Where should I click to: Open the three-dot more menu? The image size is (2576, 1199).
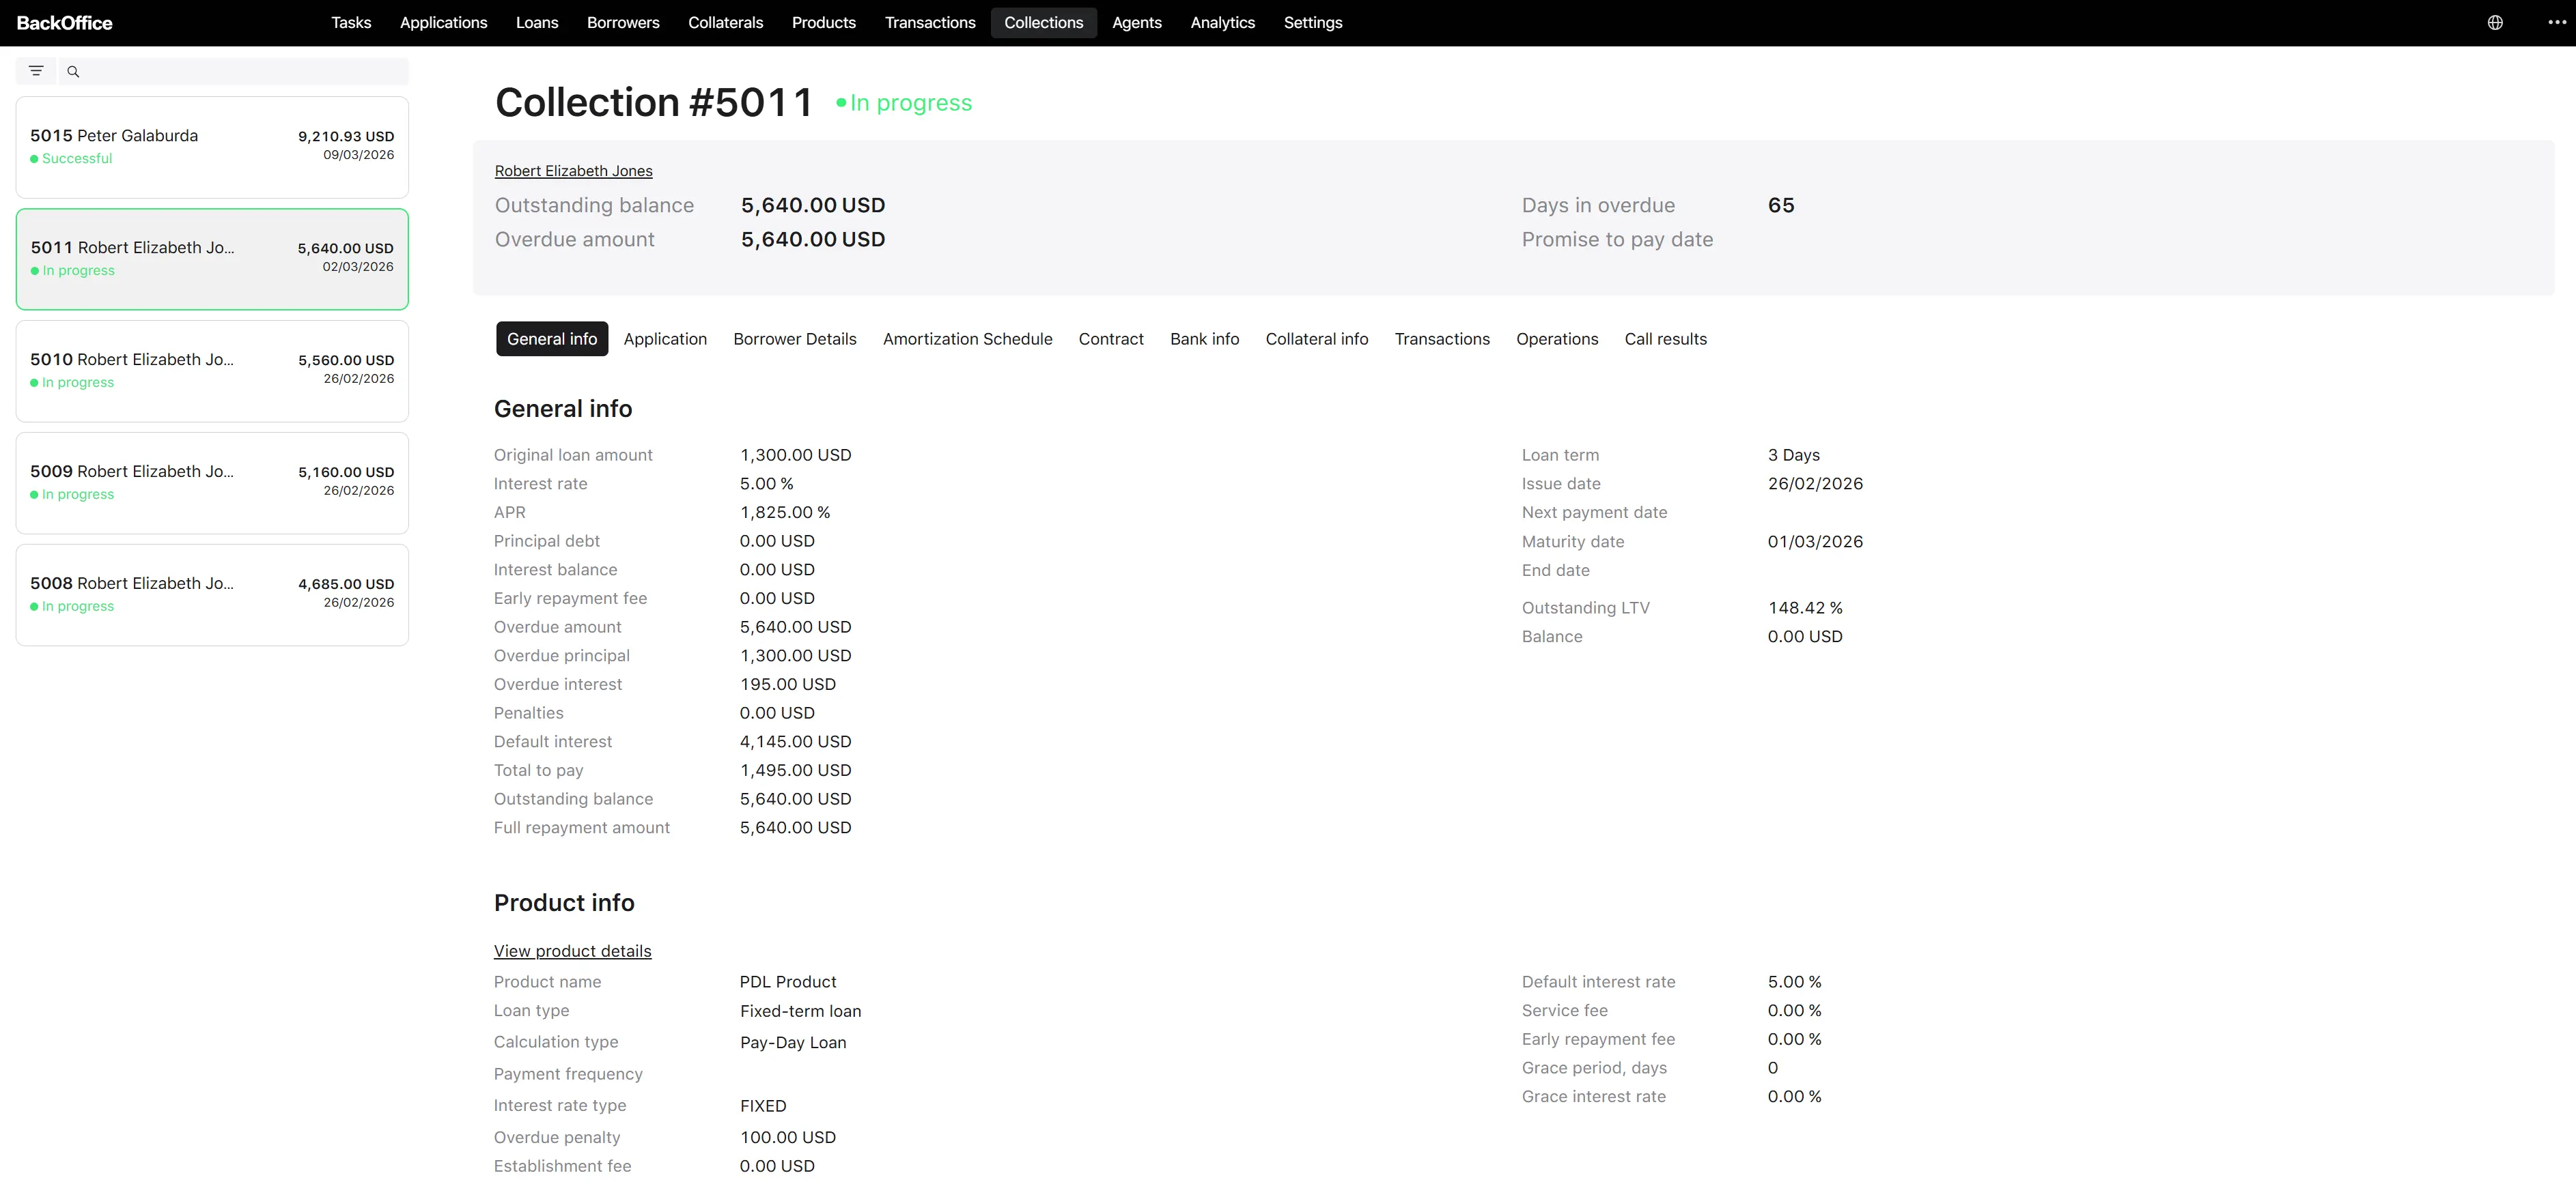[x=2557, y=22]
